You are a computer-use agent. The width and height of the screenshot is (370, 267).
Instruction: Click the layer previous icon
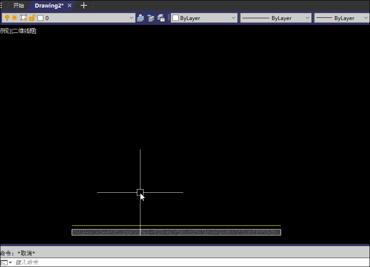pyautogui.click(x=151, y=18)
